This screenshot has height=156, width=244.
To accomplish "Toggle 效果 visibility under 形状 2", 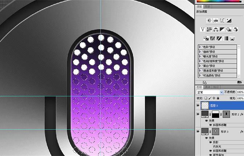I will [207, 121].
